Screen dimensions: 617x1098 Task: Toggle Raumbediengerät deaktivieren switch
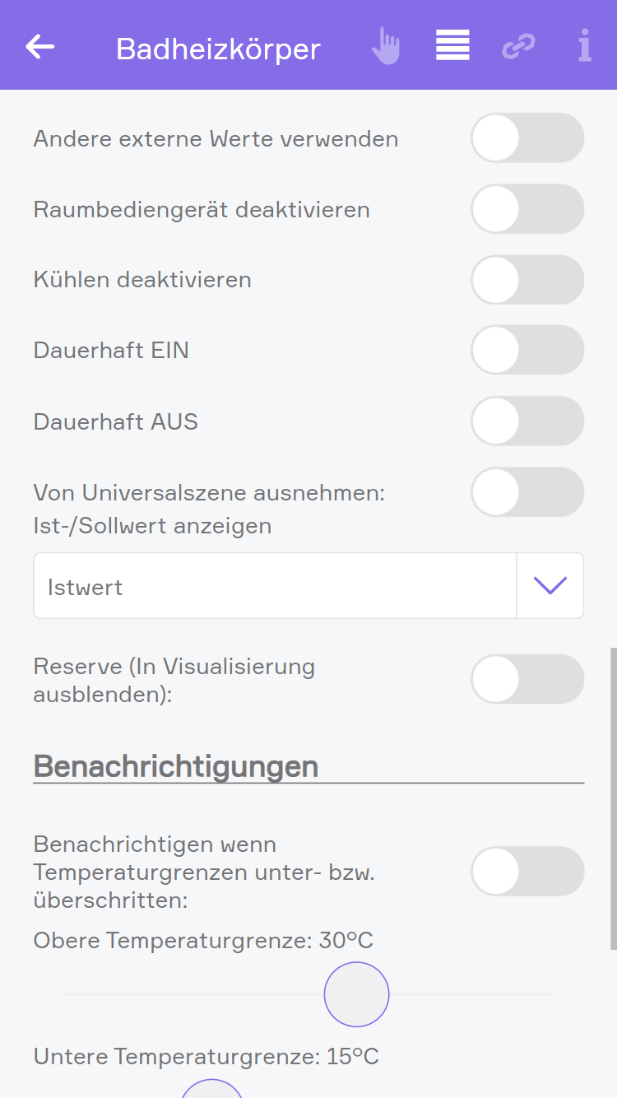pos(527,209)
